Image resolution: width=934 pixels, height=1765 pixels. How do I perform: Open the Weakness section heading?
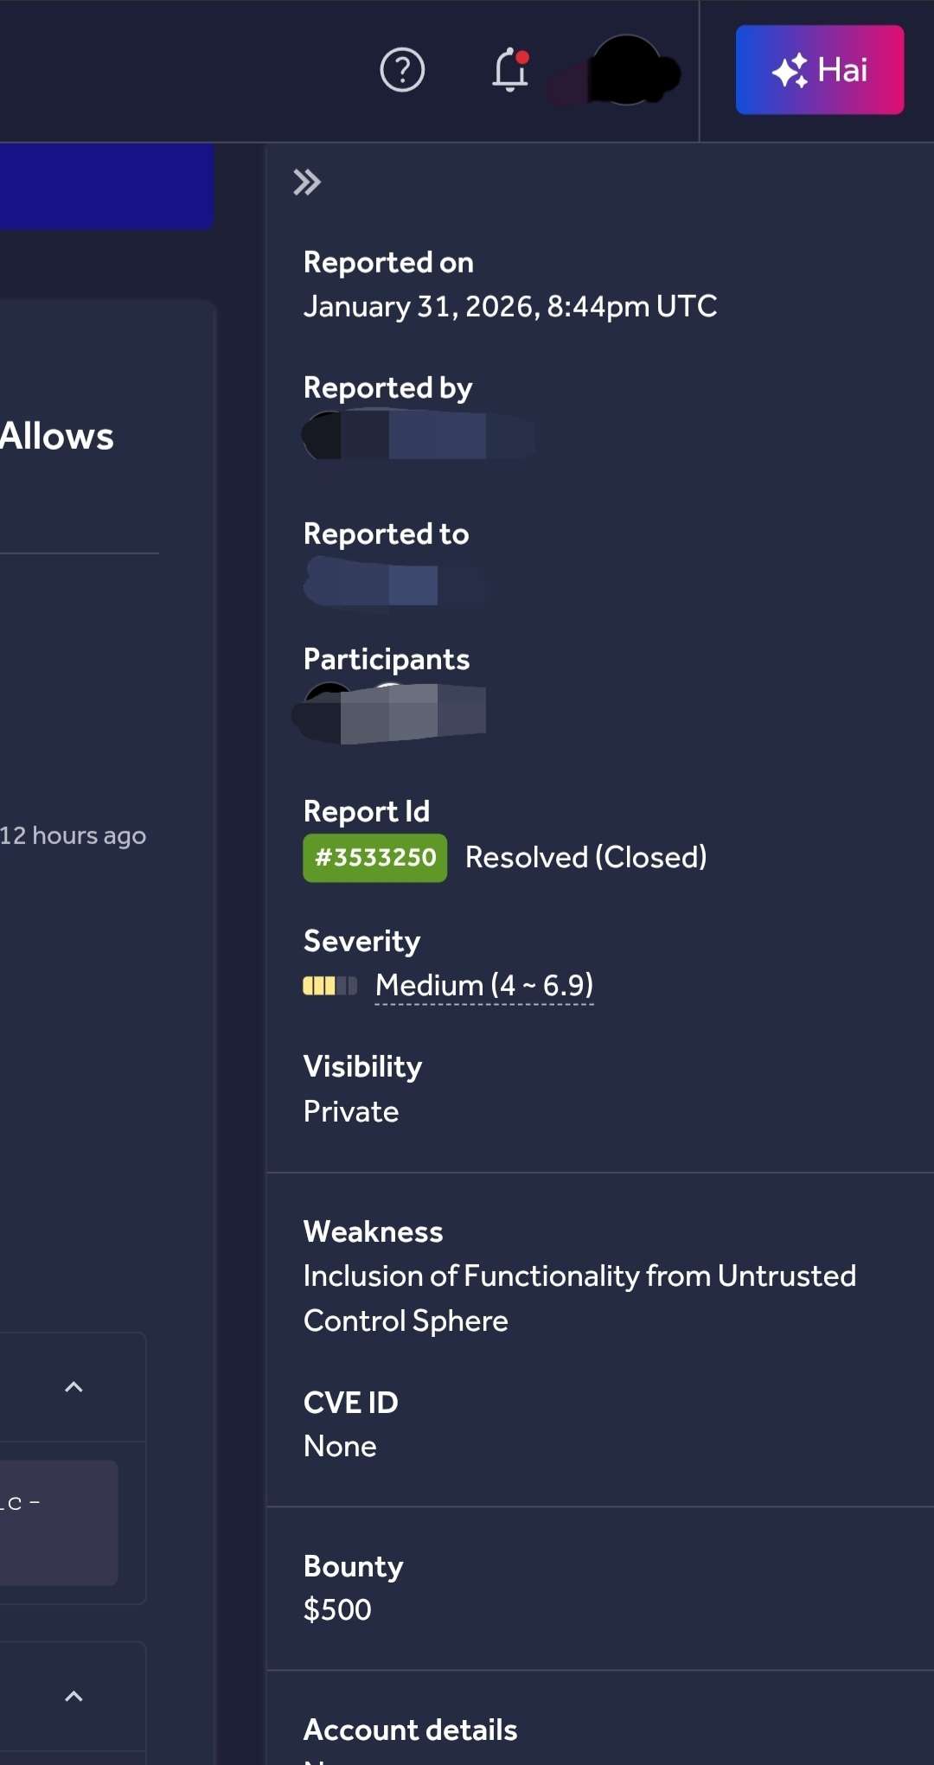(x=372, y=1231)
